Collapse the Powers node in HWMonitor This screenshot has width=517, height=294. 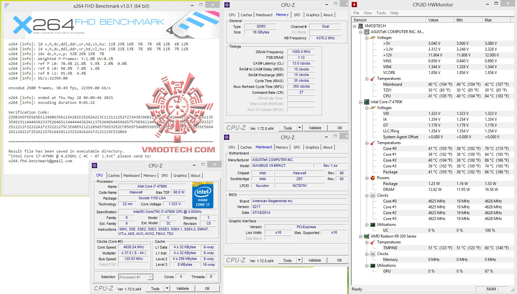pyautogui.click(x=367, y=178)
